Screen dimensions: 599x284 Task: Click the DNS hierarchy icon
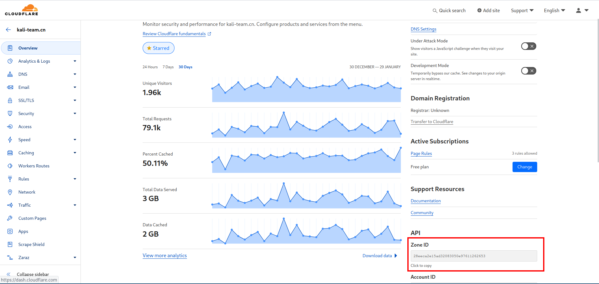[10, 74]
